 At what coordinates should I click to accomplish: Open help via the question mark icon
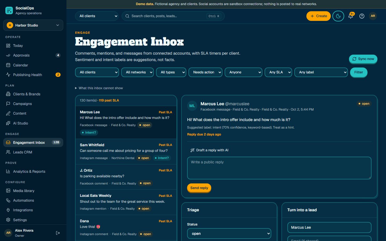[x=362, y=16]
